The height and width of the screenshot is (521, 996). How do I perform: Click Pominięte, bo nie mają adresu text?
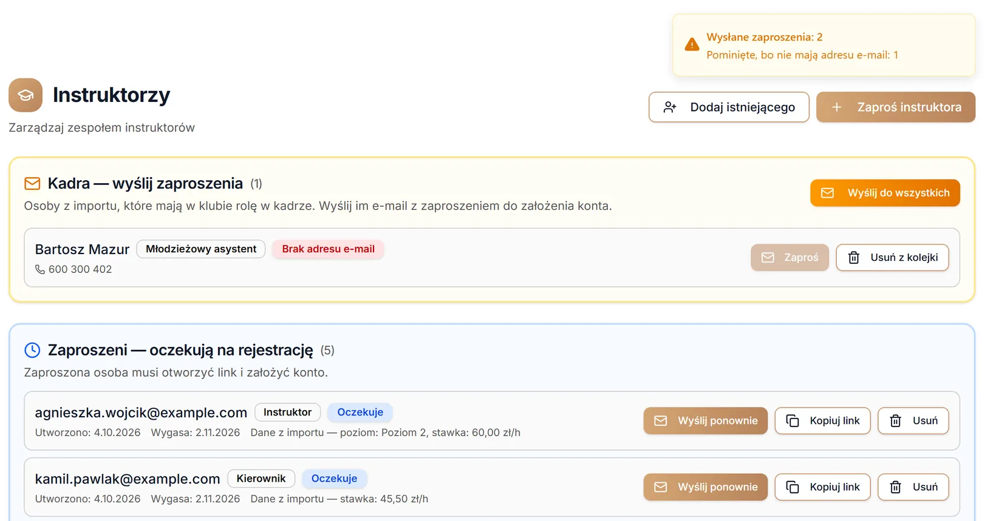[x=802, y=55]
